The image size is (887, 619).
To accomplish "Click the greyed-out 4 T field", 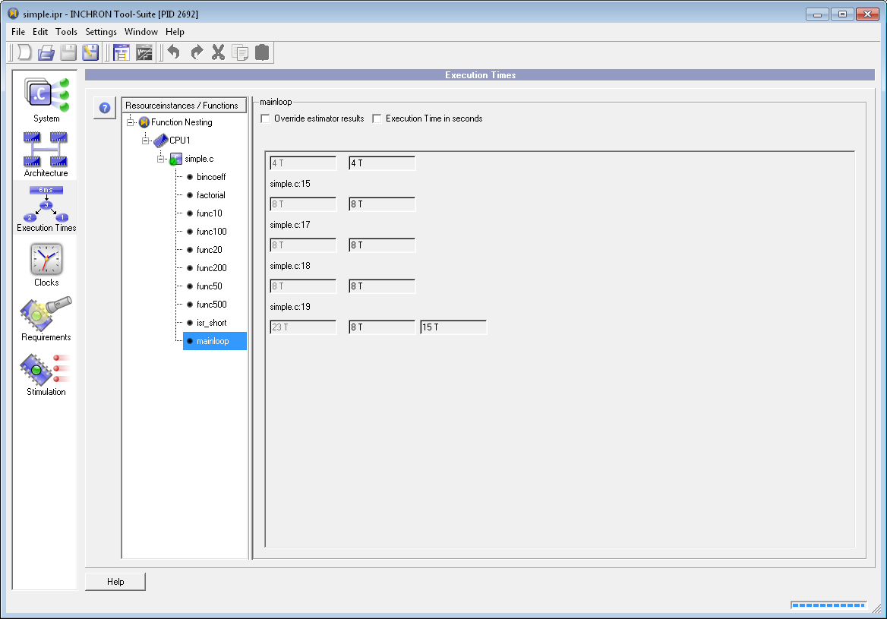I will point(303,163).
